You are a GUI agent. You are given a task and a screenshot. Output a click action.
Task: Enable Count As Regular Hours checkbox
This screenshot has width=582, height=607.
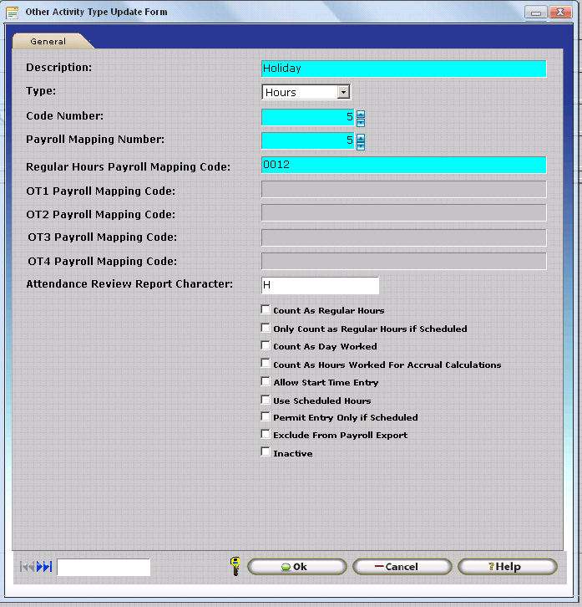266,310
